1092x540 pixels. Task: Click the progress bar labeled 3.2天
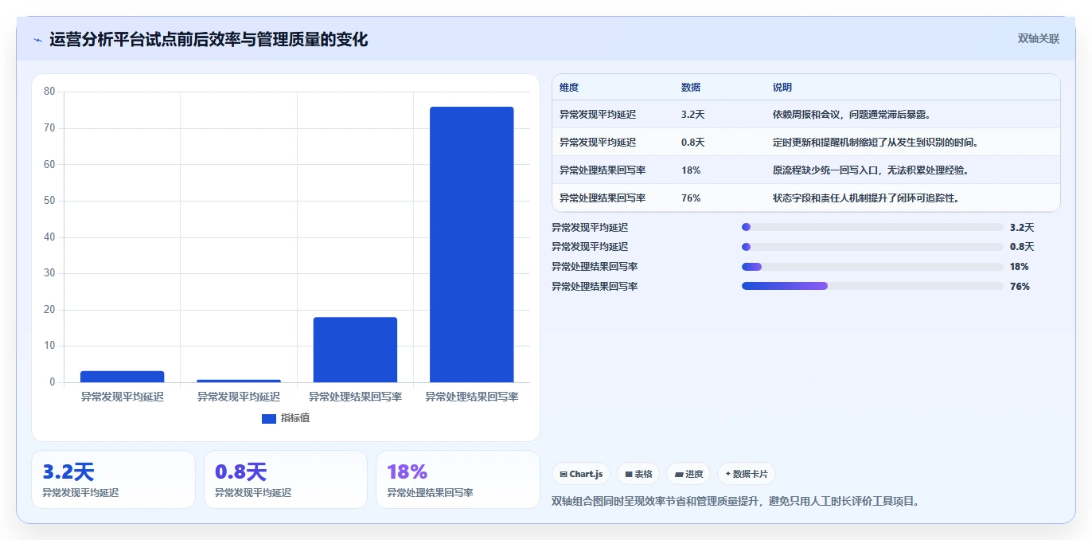(x=872, y=227)
